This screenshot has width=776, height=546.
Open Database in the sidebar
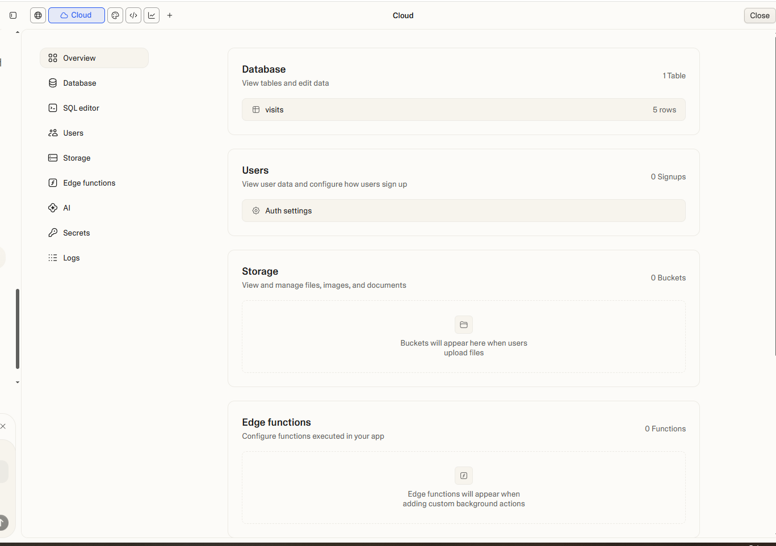[94, 83]
